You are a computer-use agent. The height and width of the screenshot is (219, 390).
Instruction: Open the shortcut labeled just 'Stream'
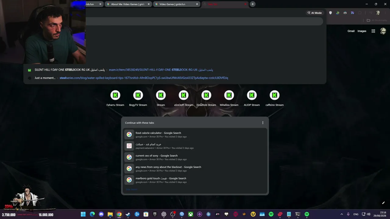click(x=161, y=98)
